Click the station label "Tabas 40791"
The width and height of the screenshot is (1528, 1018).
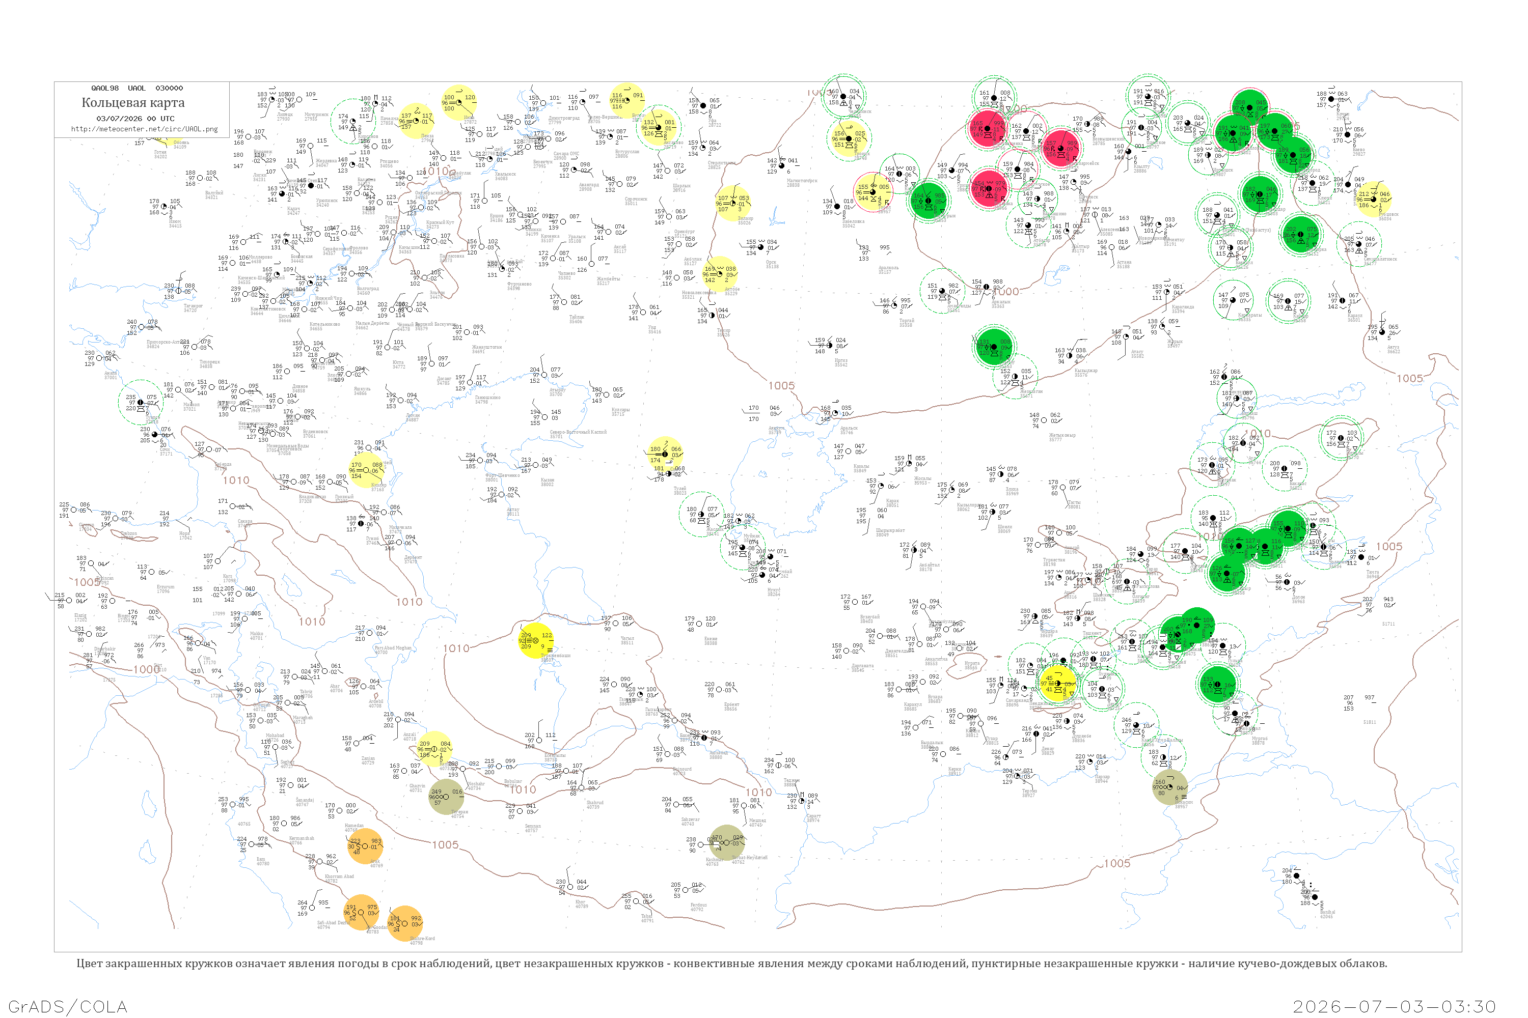tap(647, 918)
